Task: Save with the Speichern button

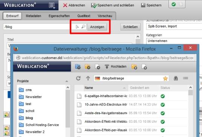Action: pyautogui.click(x=151, y=5)
